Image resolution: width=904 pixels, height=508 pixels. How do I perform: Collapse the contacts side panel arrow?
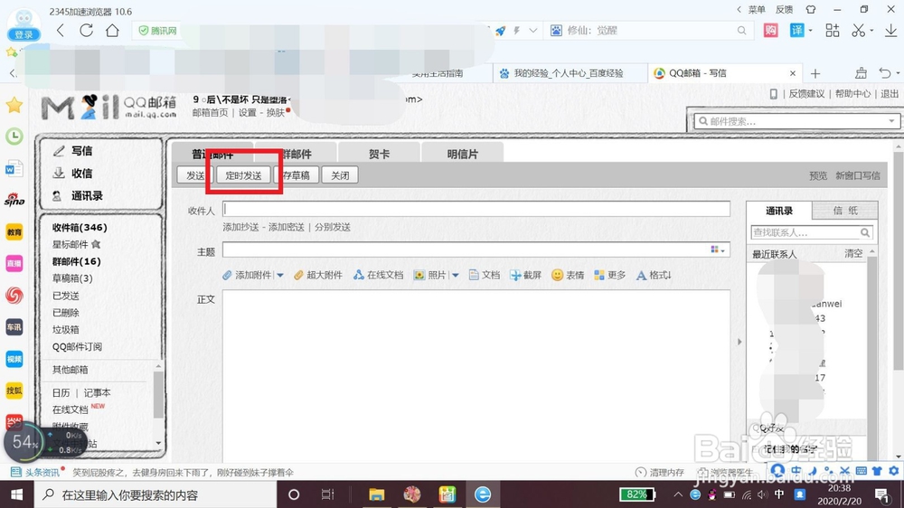739,342
